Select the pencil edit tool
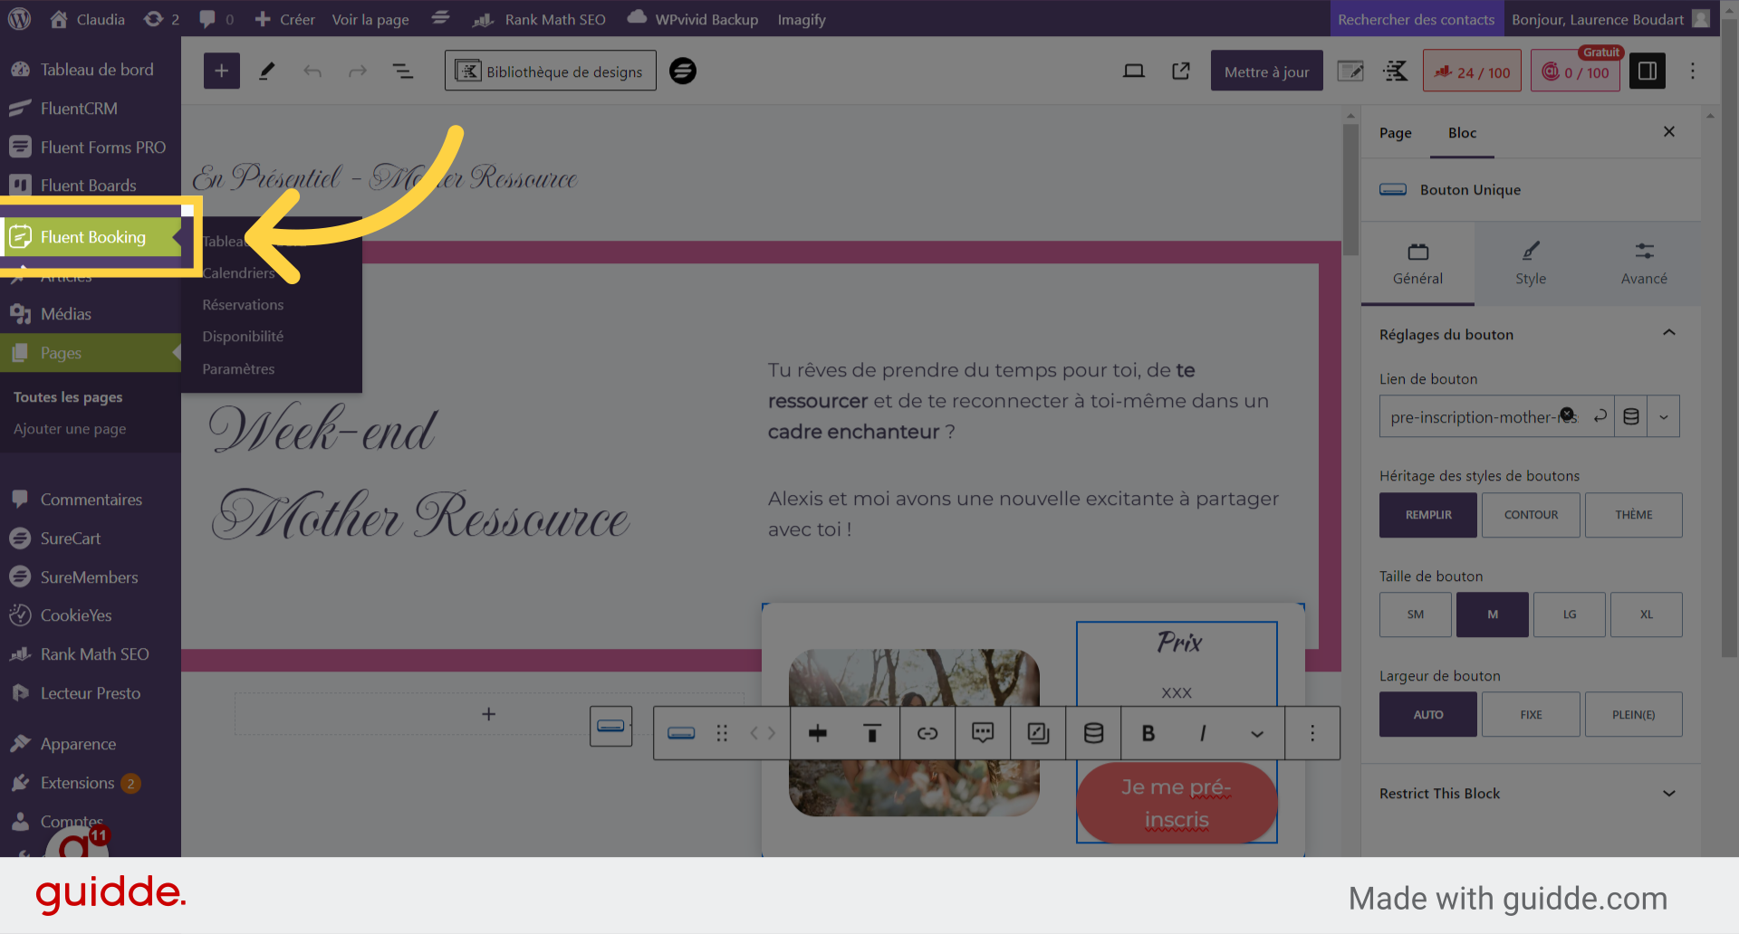 [266, 71]
